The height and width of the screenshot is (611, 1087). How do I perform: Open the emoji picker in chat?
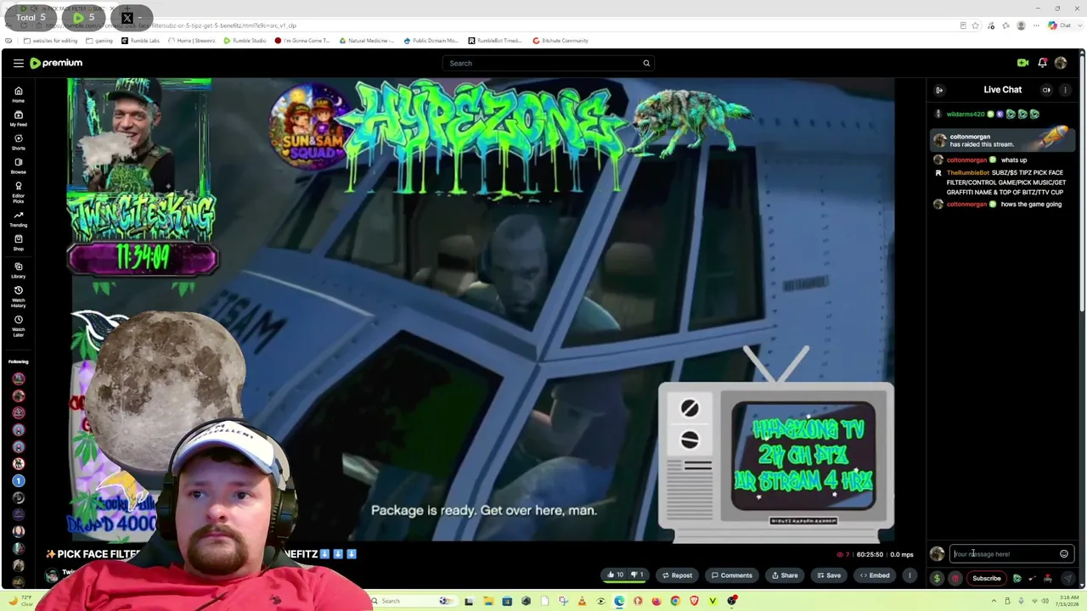pos(1064,554)
